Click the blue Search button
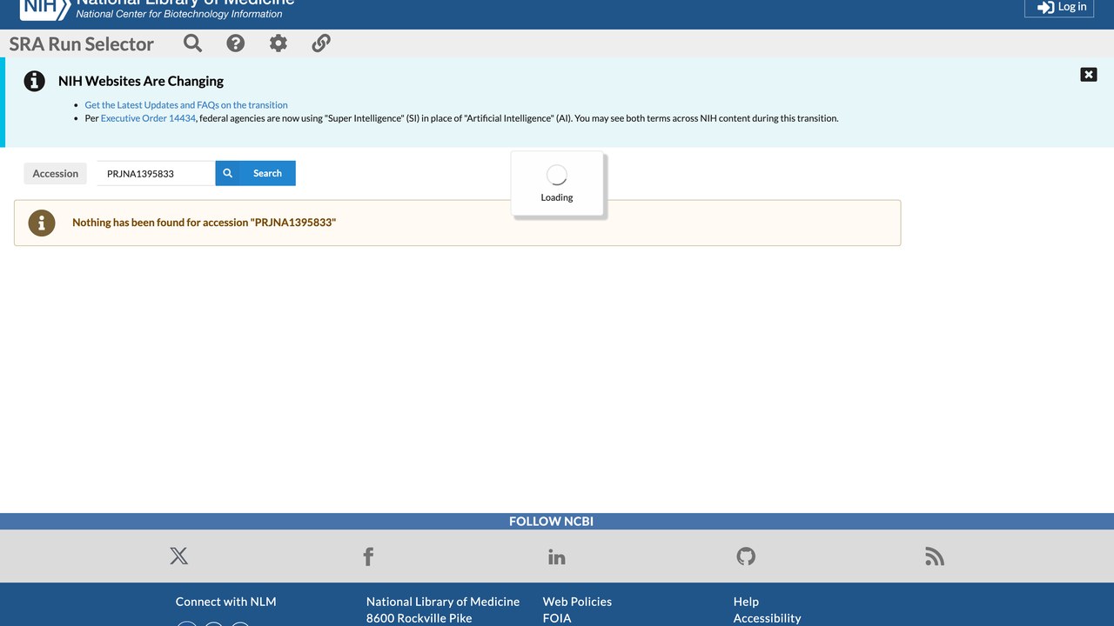 click(x=255, y=173)
